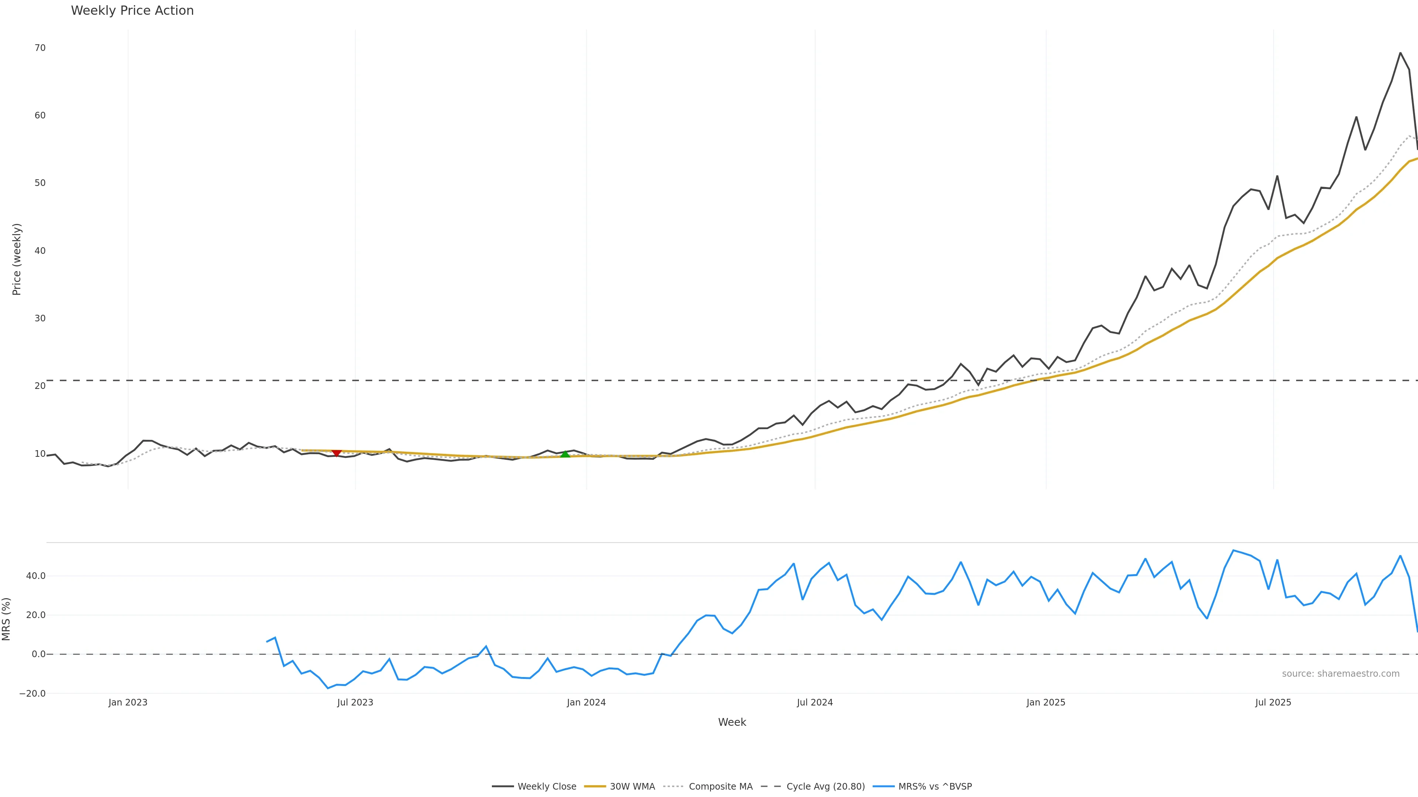
Task: Click the source: sharemaestro.com text
Action: 1340,674
